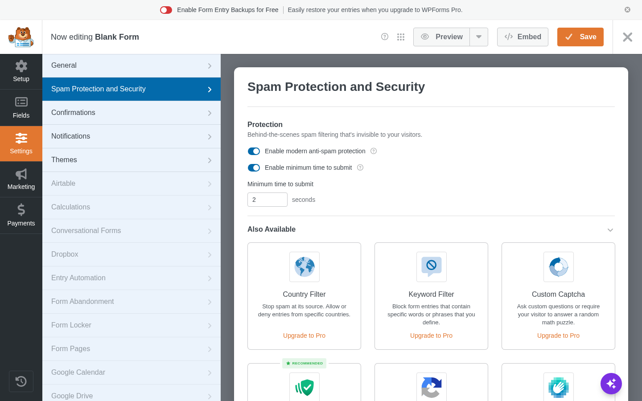642x401 pixels.
Task: Click the Recommended badge label
Action: pyautogui.click(x=305, y=363)
